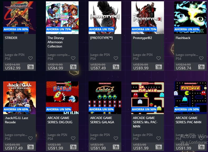Add The Disney Afternoon Collection to cart
This screenshot has width=208, height=152.
coord(73,67)
